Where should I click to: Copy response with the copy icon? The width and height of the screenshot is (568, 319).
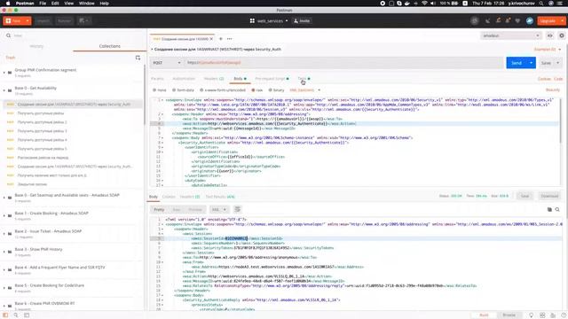pyautogui.click(x=549, y=209)
